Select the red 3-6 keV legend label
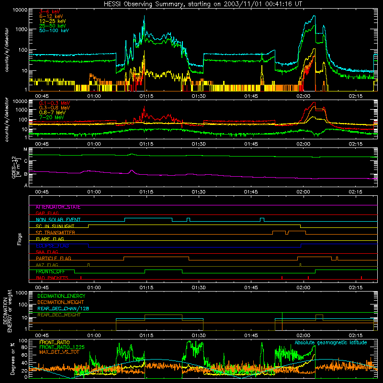 coord(49,11)
